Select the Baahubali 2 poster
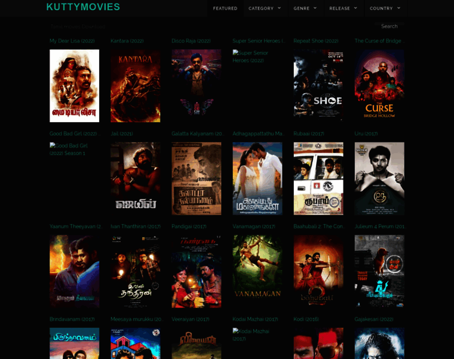This screenshot has width=454, height=359. (x=318, y=272)
